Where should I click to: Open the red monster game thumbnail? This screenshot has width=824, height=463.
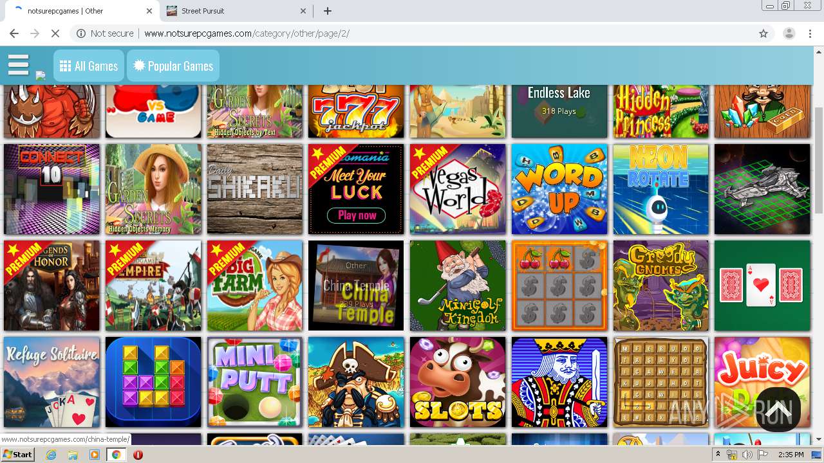[51, 111]
